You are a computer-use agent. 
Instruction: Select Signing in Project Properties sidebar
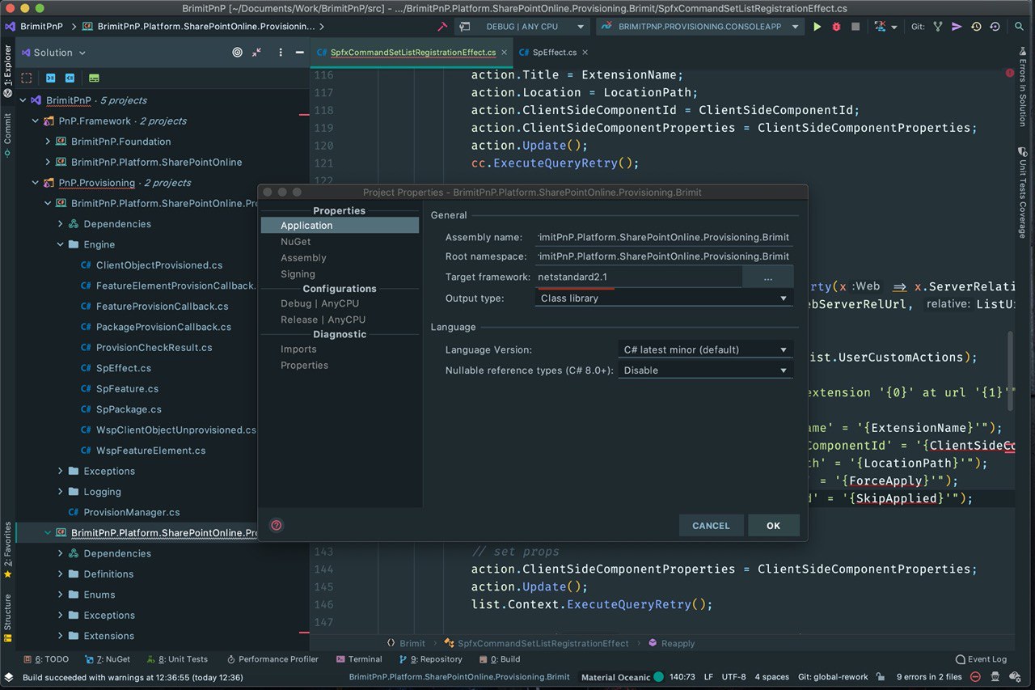(298, 274)
